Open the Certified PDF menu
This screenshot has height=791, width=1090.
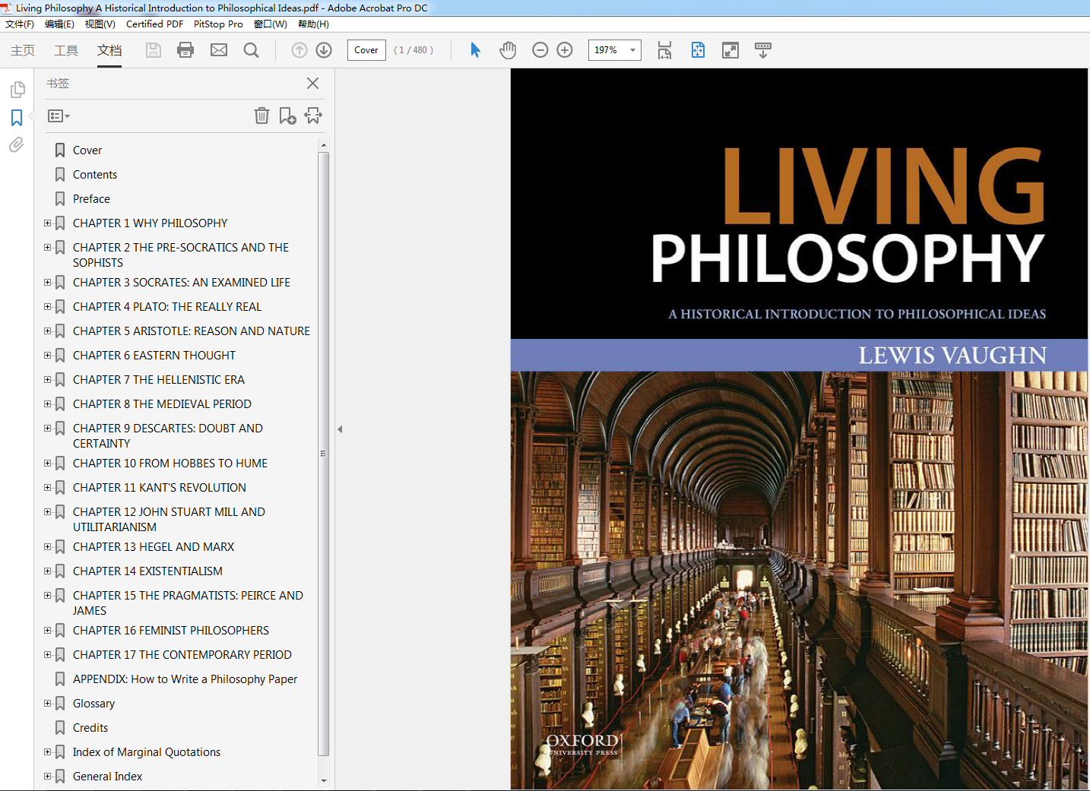154,24
